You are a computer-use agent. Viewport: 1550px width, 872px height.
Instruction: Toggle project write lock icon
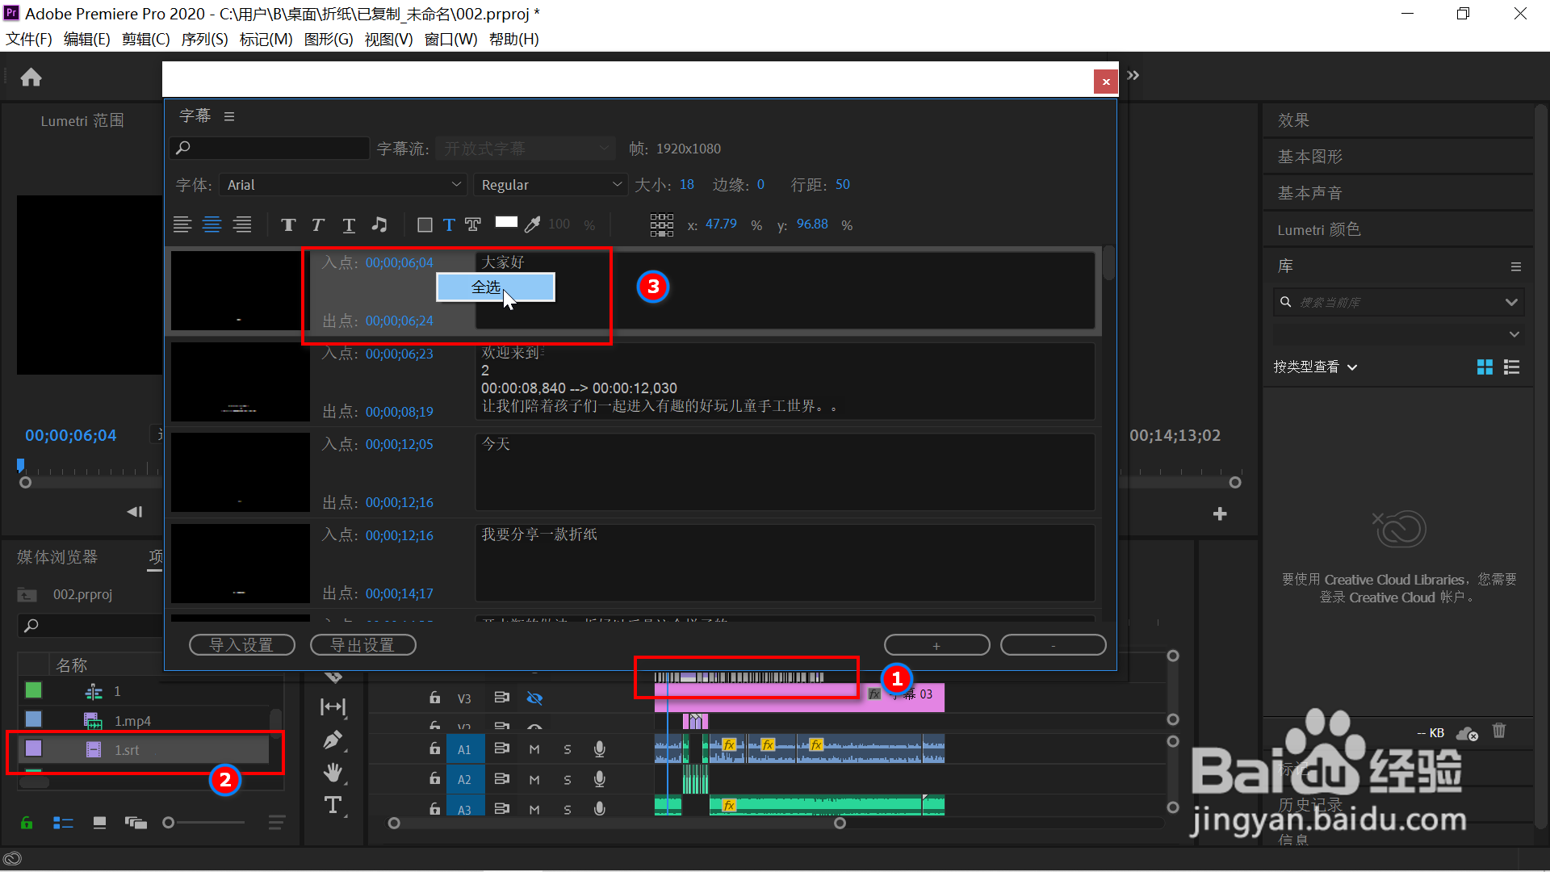click(27, 823)
